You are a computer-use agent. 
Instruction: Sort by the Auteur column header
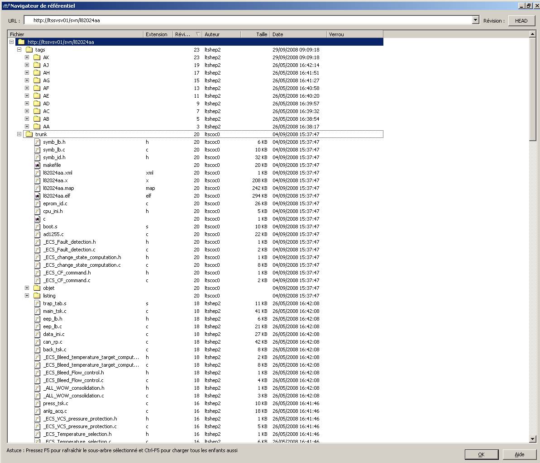pos(221,34)
